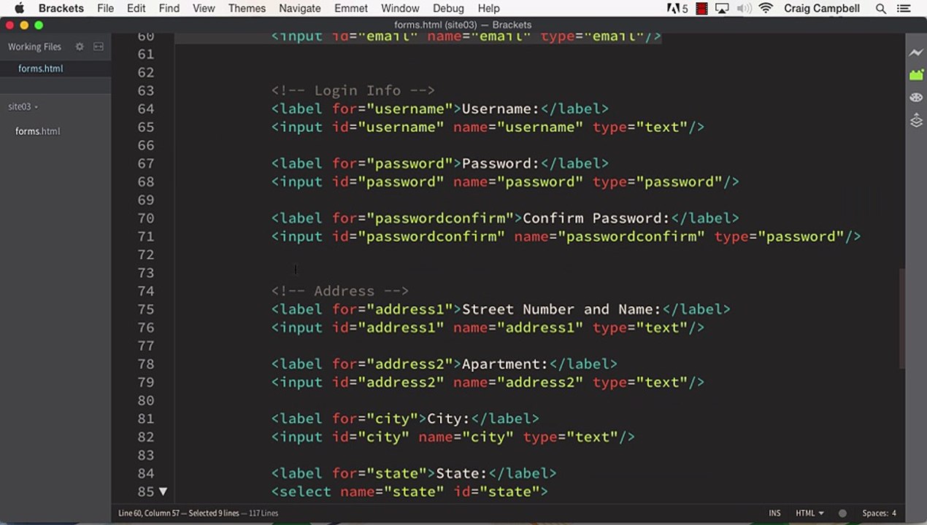Click the Username: label text

(500, 109)
